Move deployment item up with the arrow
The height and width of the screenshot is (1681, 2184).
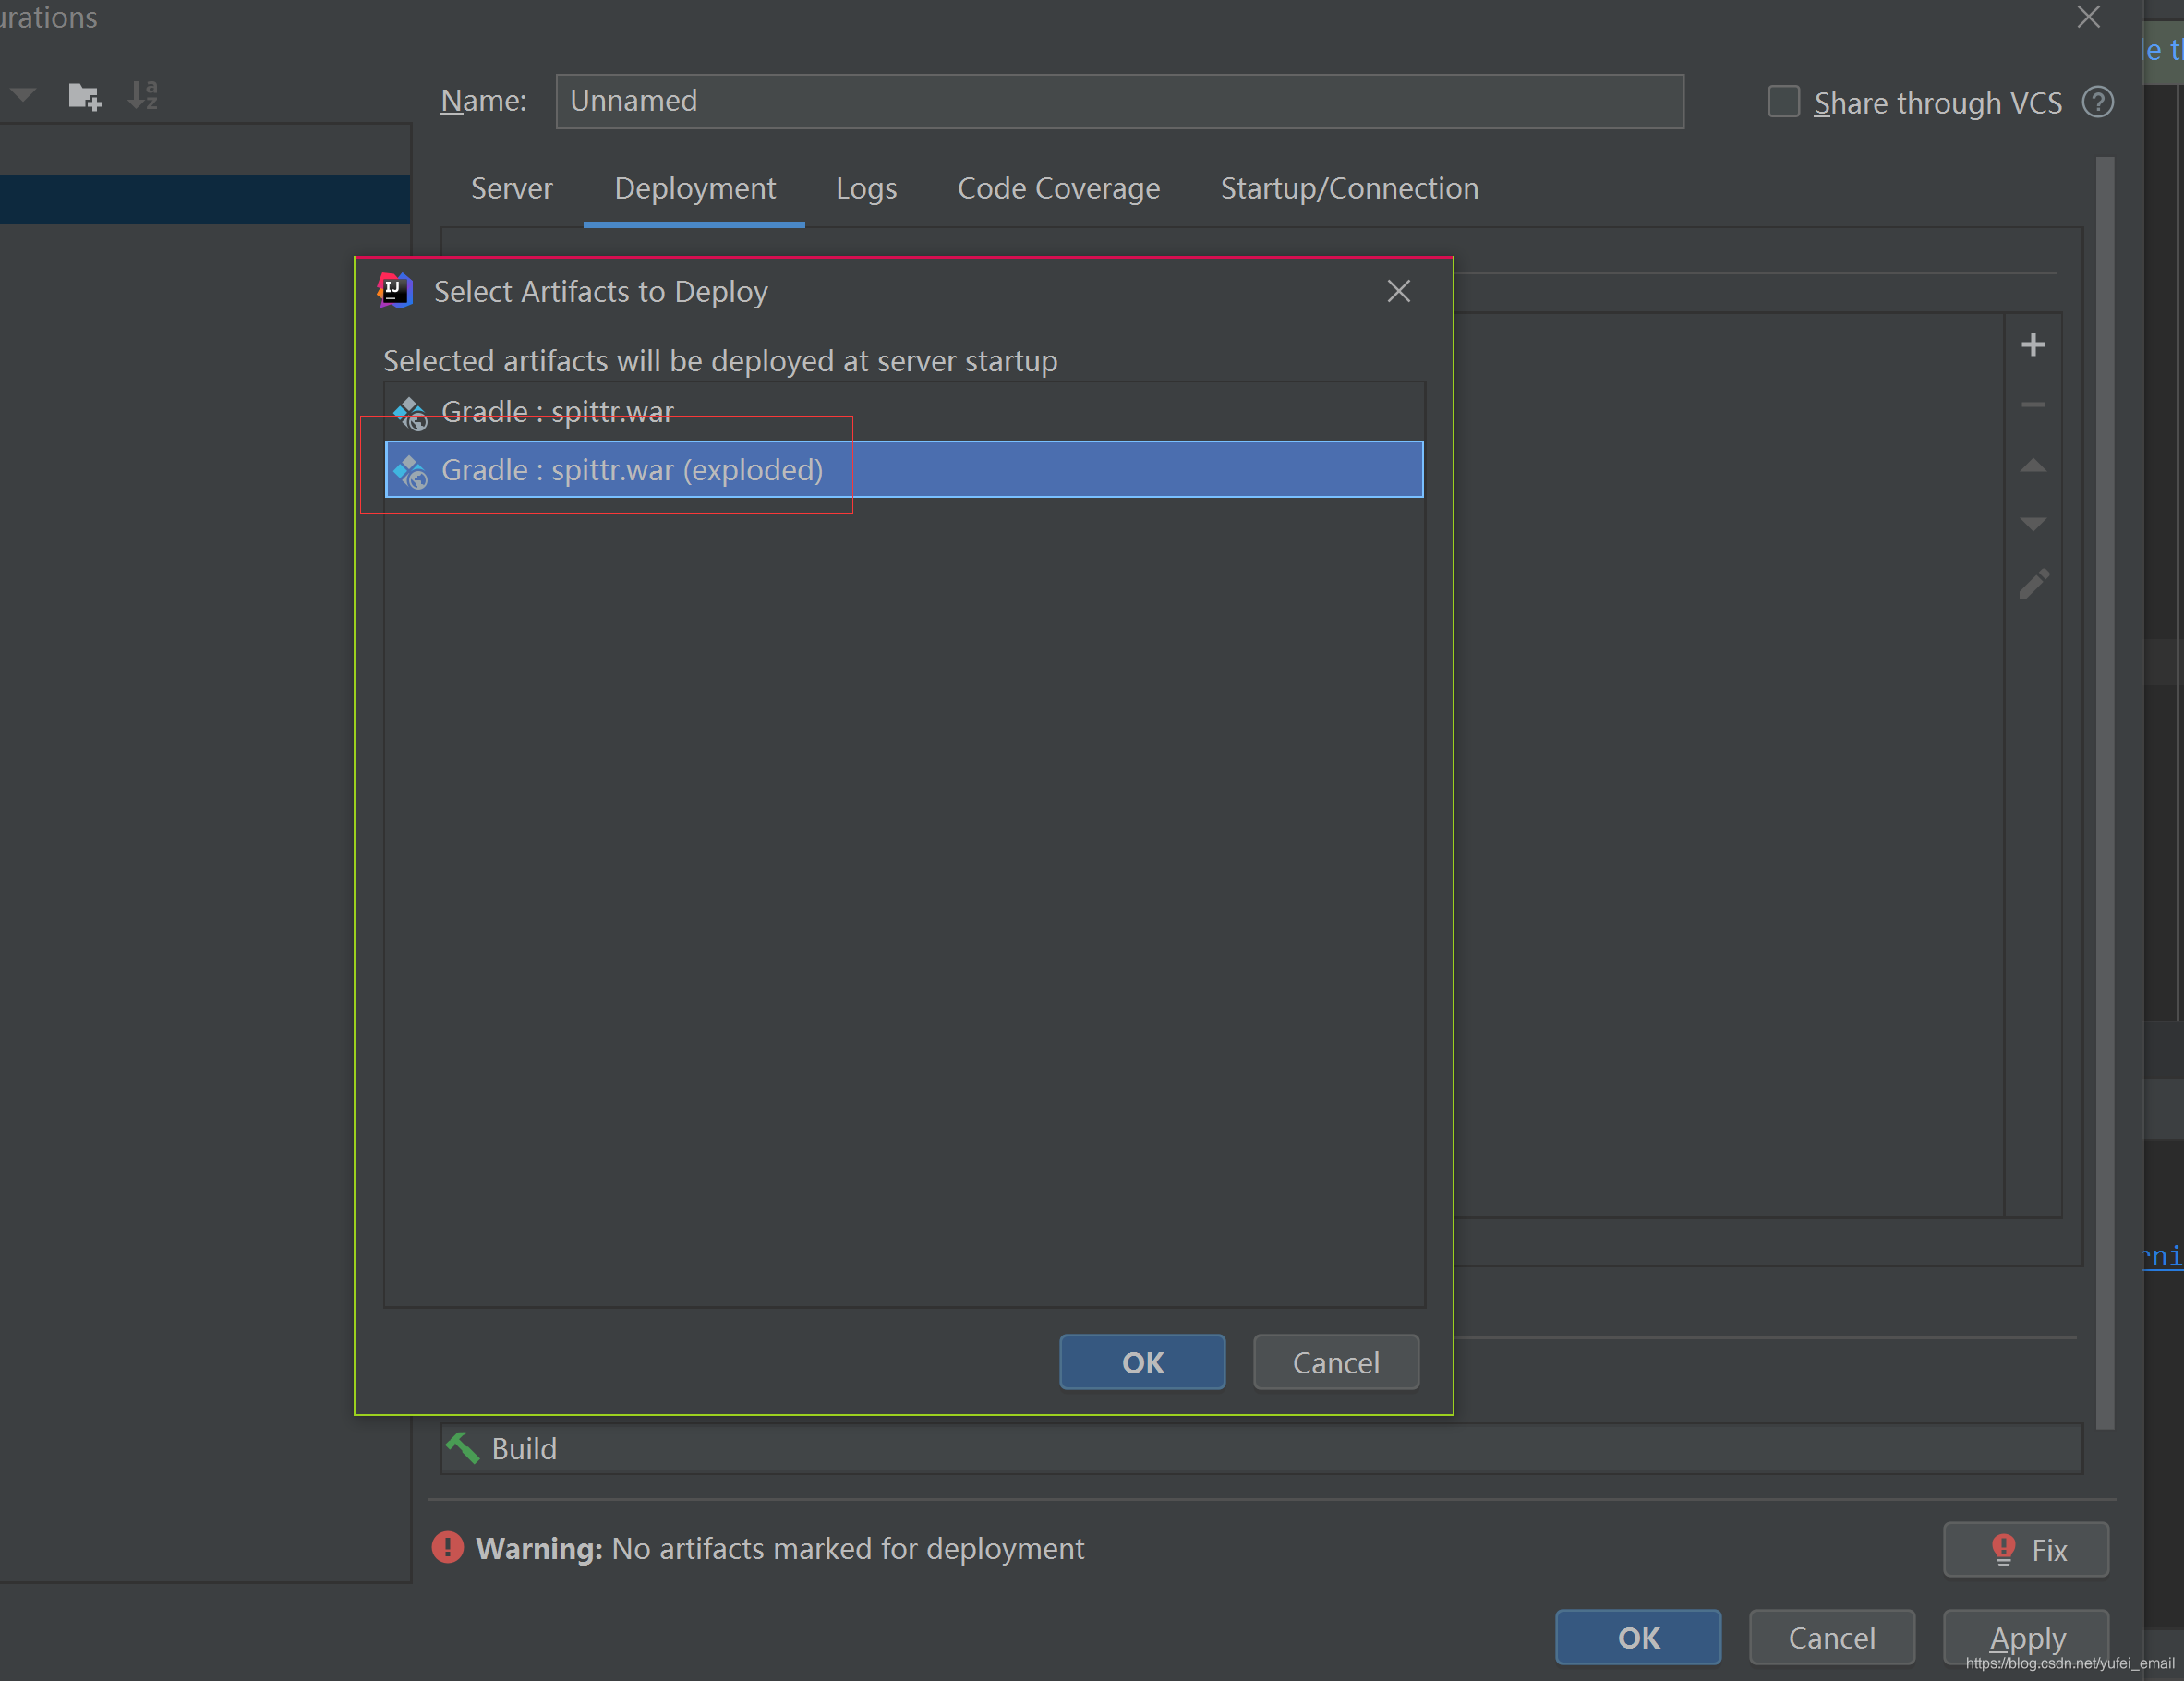tap(2032, 465)
